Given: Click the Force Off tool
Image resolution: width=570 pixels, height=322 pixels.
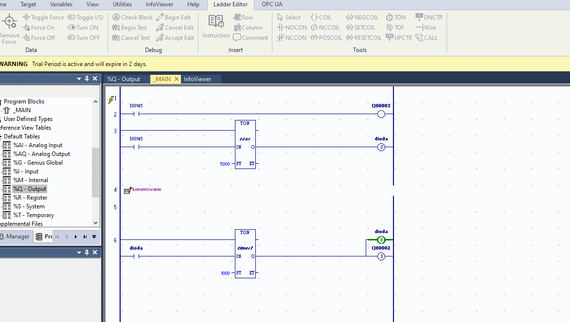Looking at the screenshot, I should pos(38,38).
